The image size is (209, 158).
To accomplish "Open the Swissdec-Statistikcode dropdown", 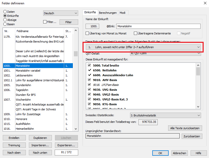I will 165,115.
